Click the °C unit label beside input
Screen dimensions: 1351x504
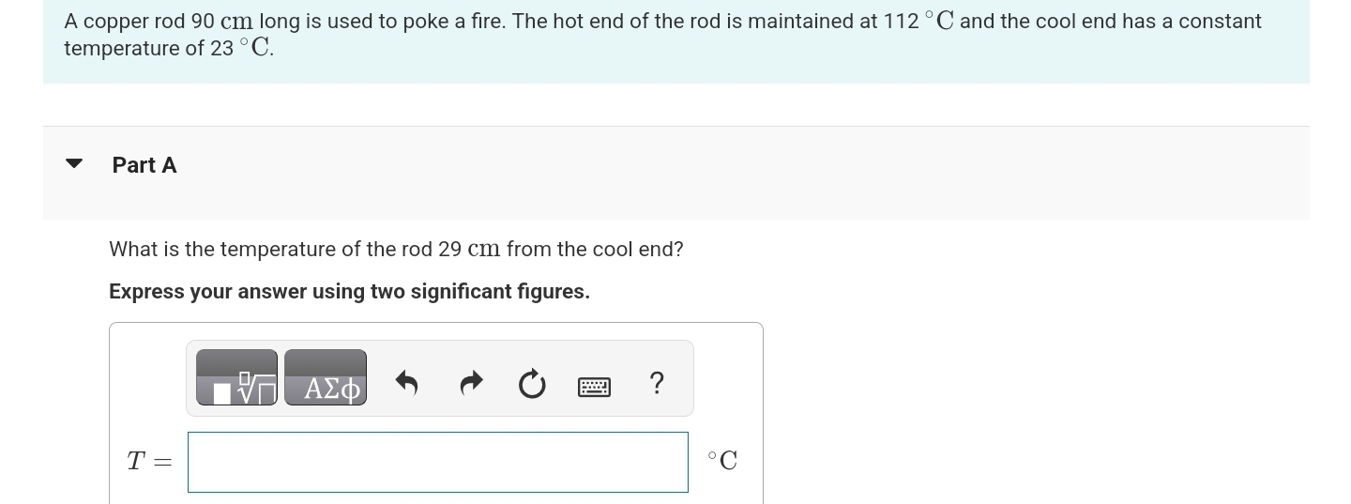tap(722, 460)
